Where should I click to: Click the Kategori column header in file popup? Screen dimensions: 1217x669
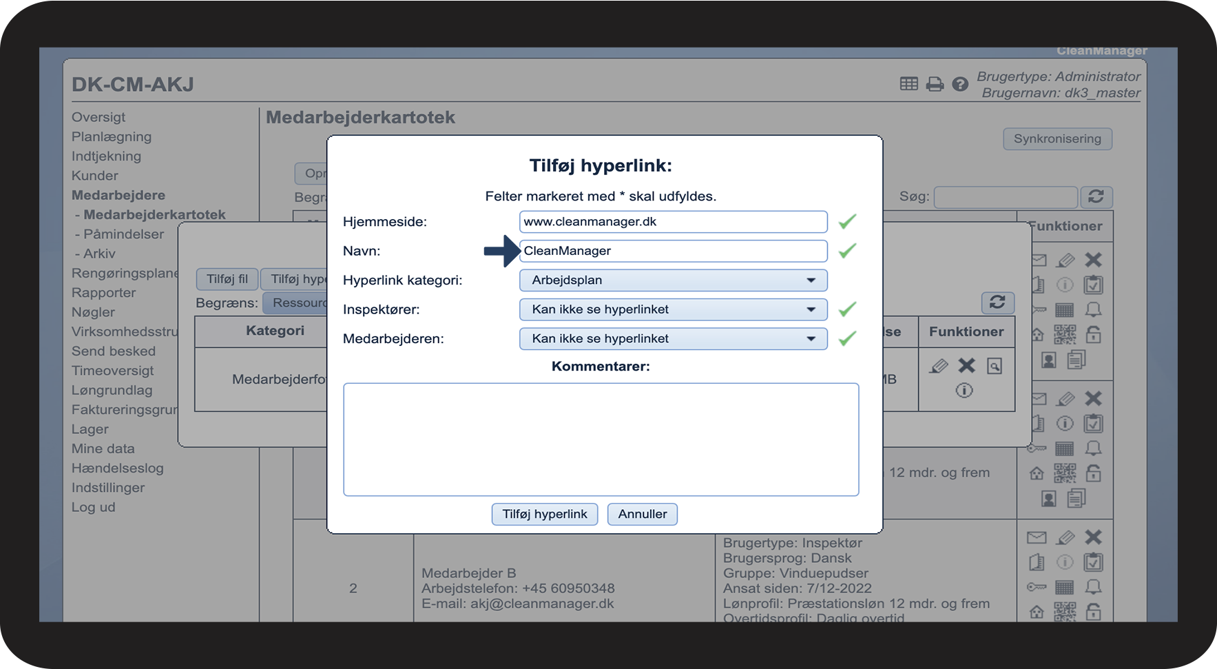275,331
